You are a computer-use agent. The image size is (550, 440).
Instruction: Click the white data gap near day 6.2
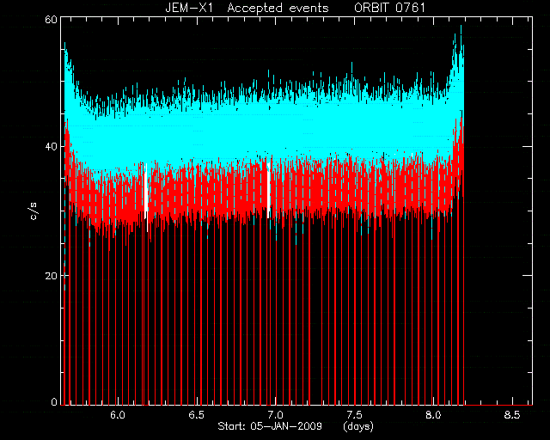[146, 197]
